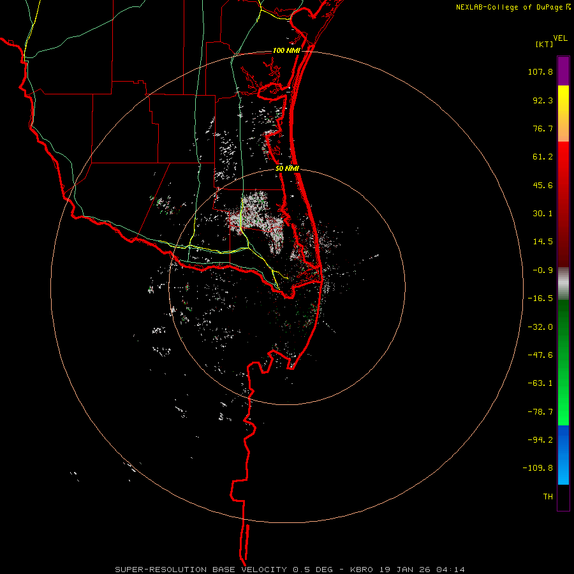
Task: Click the -47.6 legend value
Action: point(540,355)
